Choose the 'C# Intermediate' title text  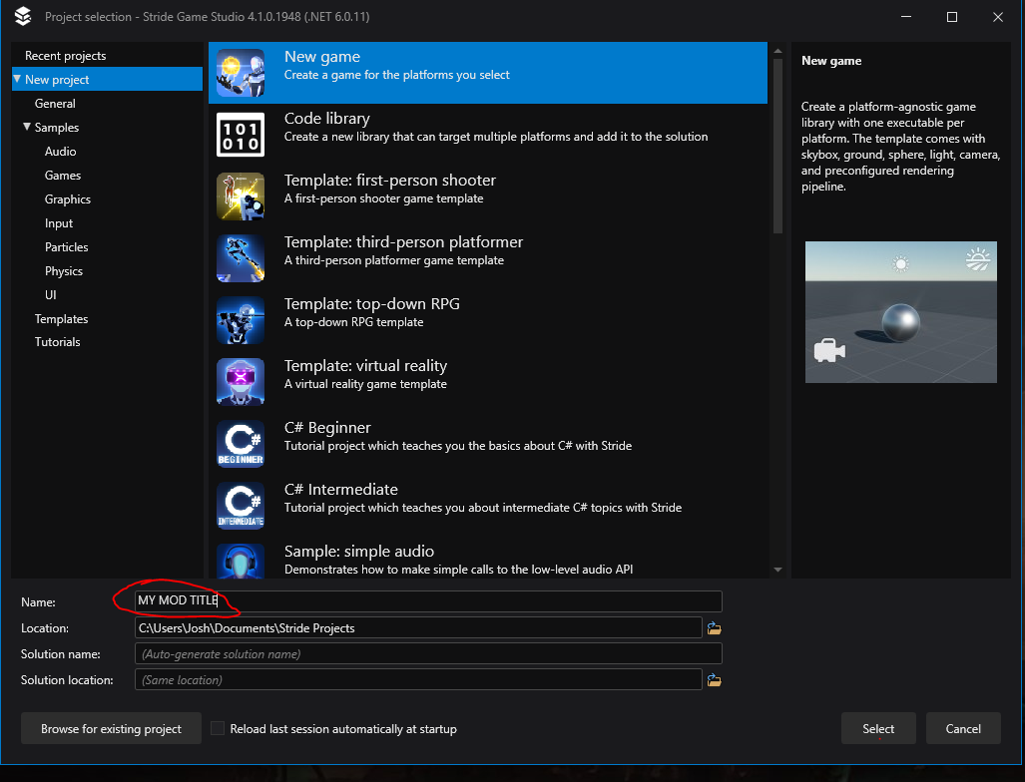coord(340,490)
